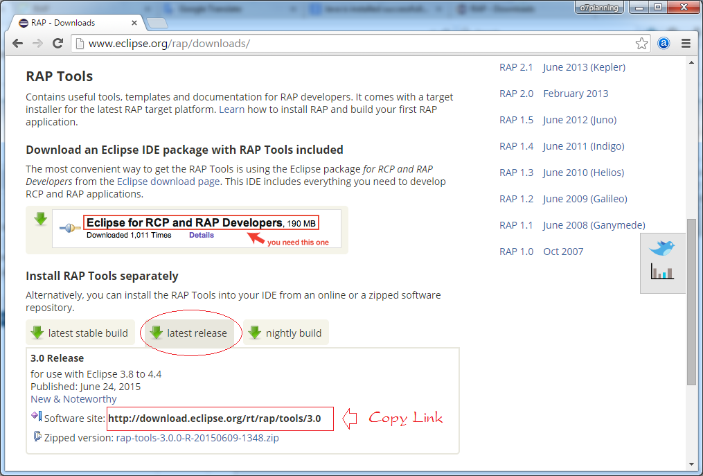The image size is (703, 476).
Task: Click the '3.0 Release' heading text
Action: click(57, 358)
